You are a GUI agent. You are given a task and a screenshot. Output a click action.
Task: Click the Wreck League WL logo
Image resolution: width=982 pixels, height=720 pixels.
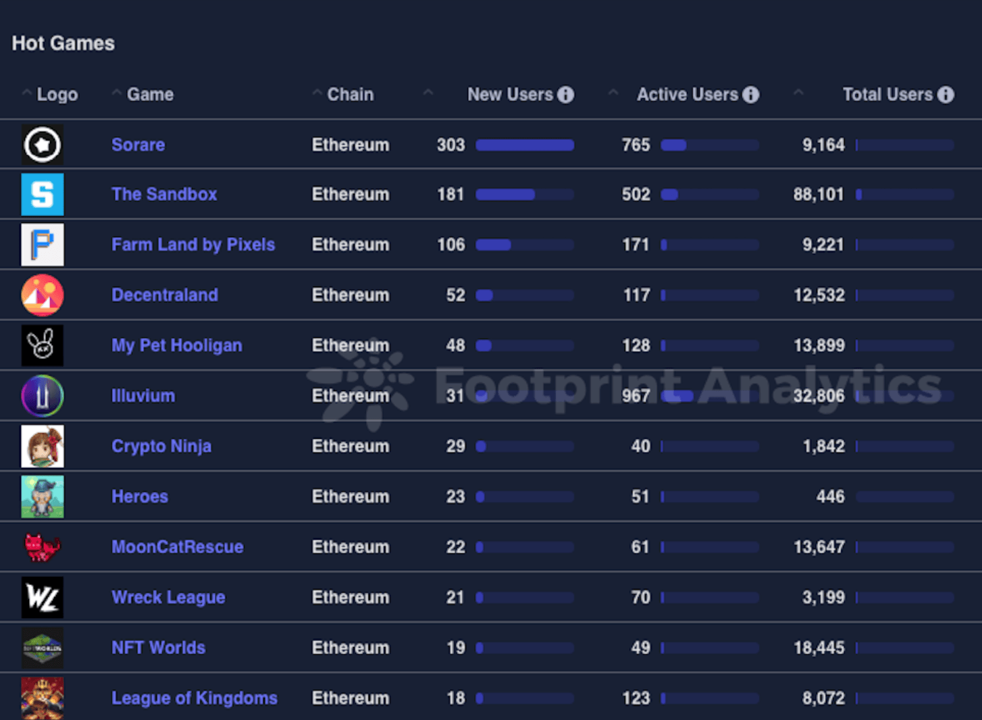click(43, 597)
